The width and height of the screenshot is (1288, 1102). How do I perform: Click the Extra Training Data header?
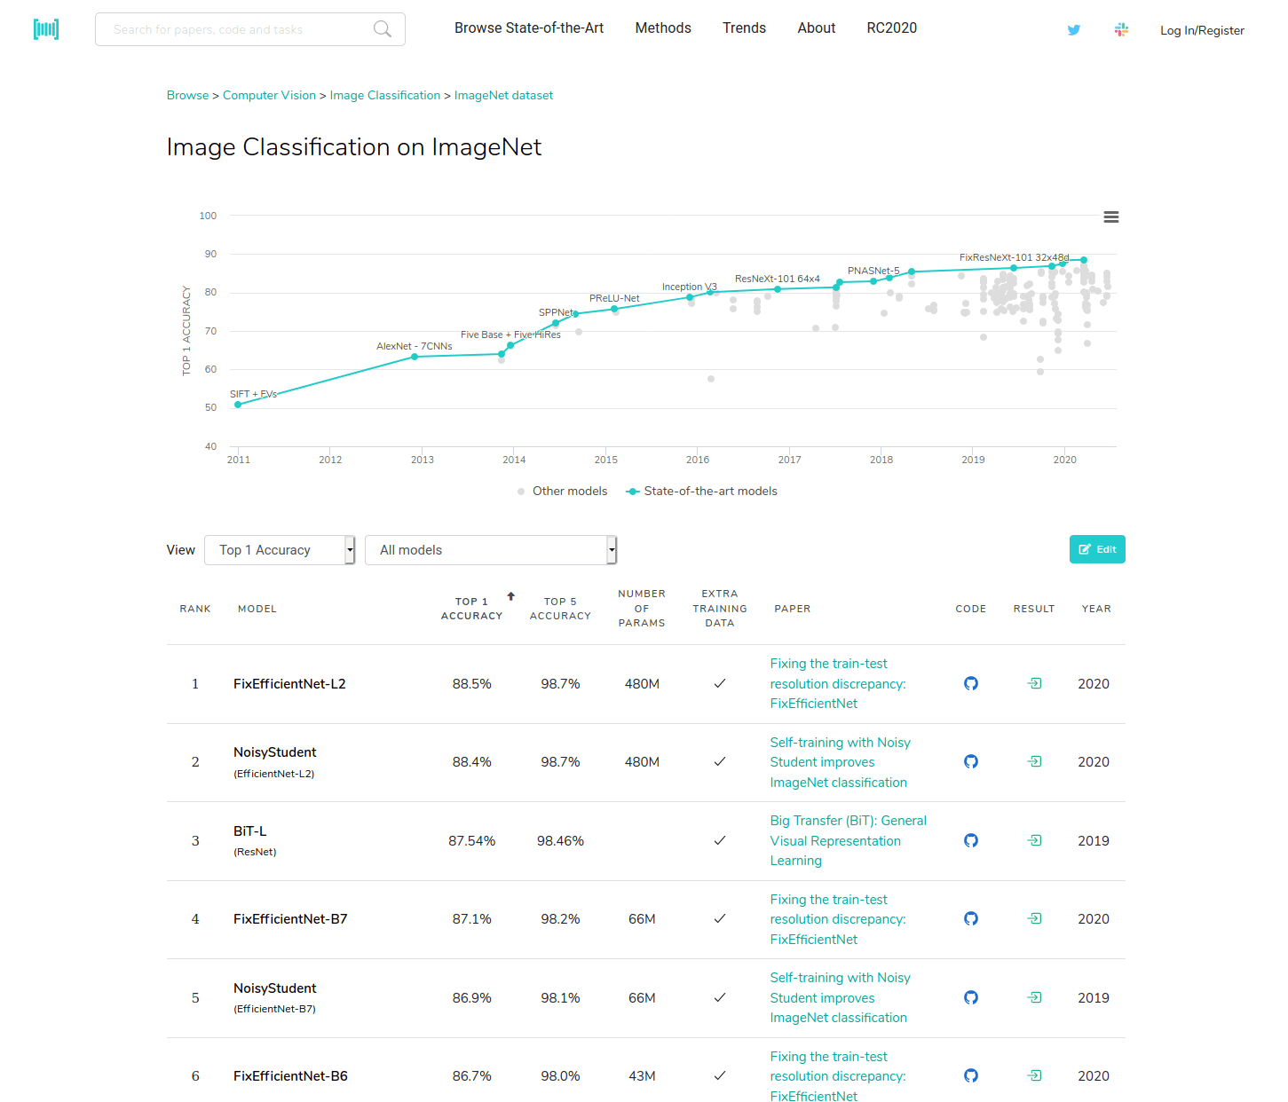720,609
